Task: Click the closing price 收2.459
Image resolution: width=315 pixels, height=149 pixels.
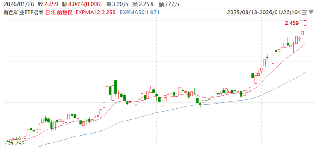Action: pyautogui.click(x=48, y=4)
